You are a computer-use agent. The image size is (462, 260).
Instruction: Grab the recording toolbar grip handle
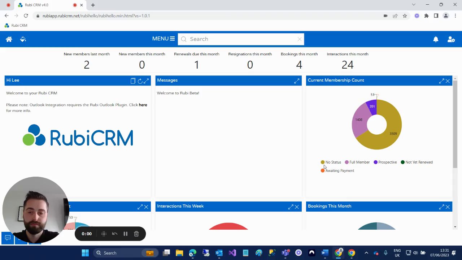click(104, 234)
